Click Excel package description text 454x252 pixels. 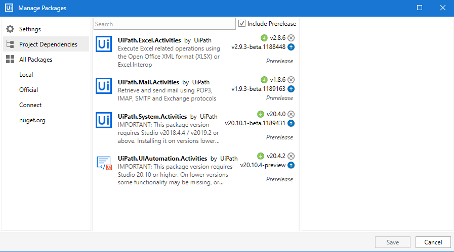click(x=169, y=57)
